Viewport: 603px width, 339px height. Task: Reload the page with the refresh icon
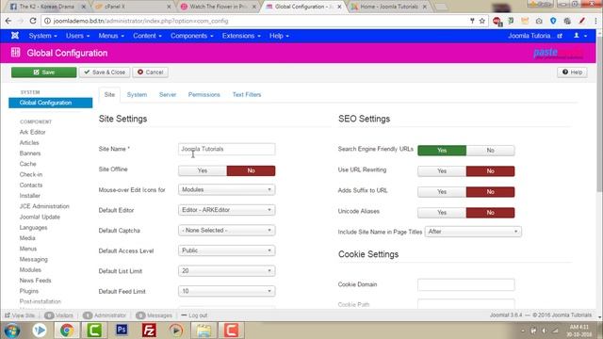click(33, 21)
